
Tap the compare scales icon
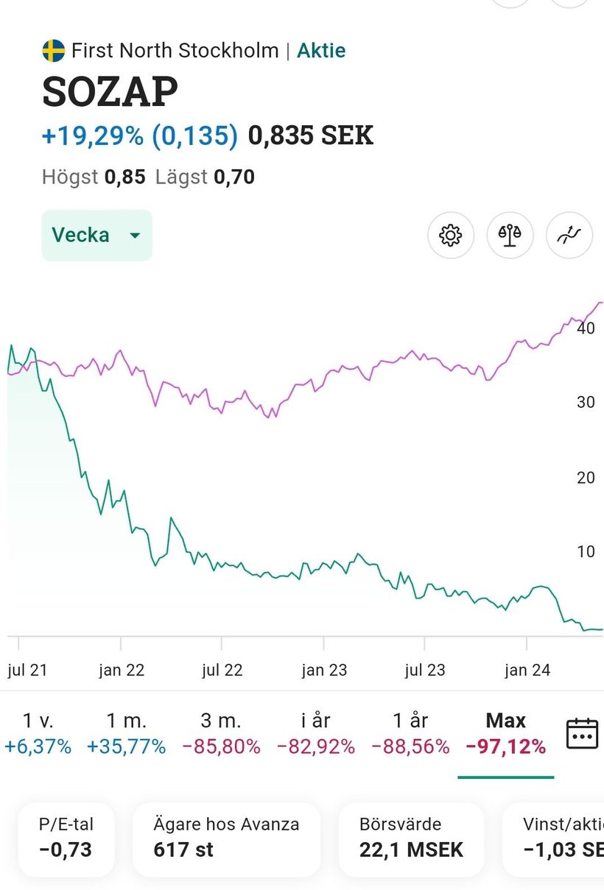point(510,236)
